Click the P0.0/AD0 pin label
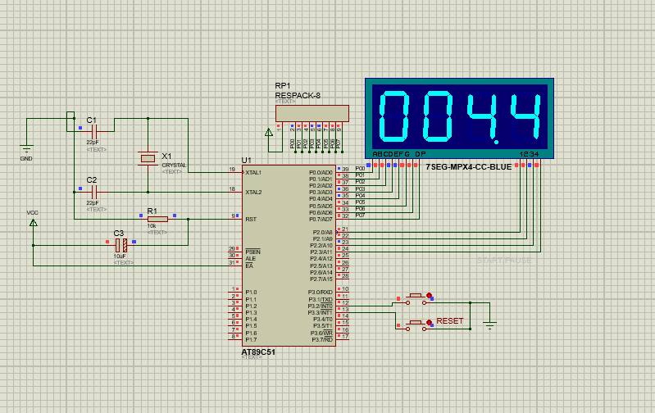This screenshot has width=655, height=413. (321, 172)
